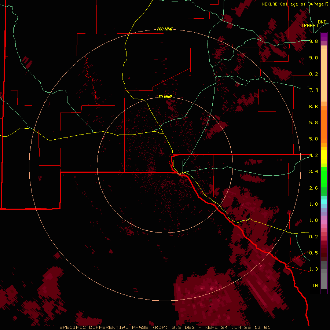Select the -0.5 scale value
330x330 pixels.
[312, 253]
